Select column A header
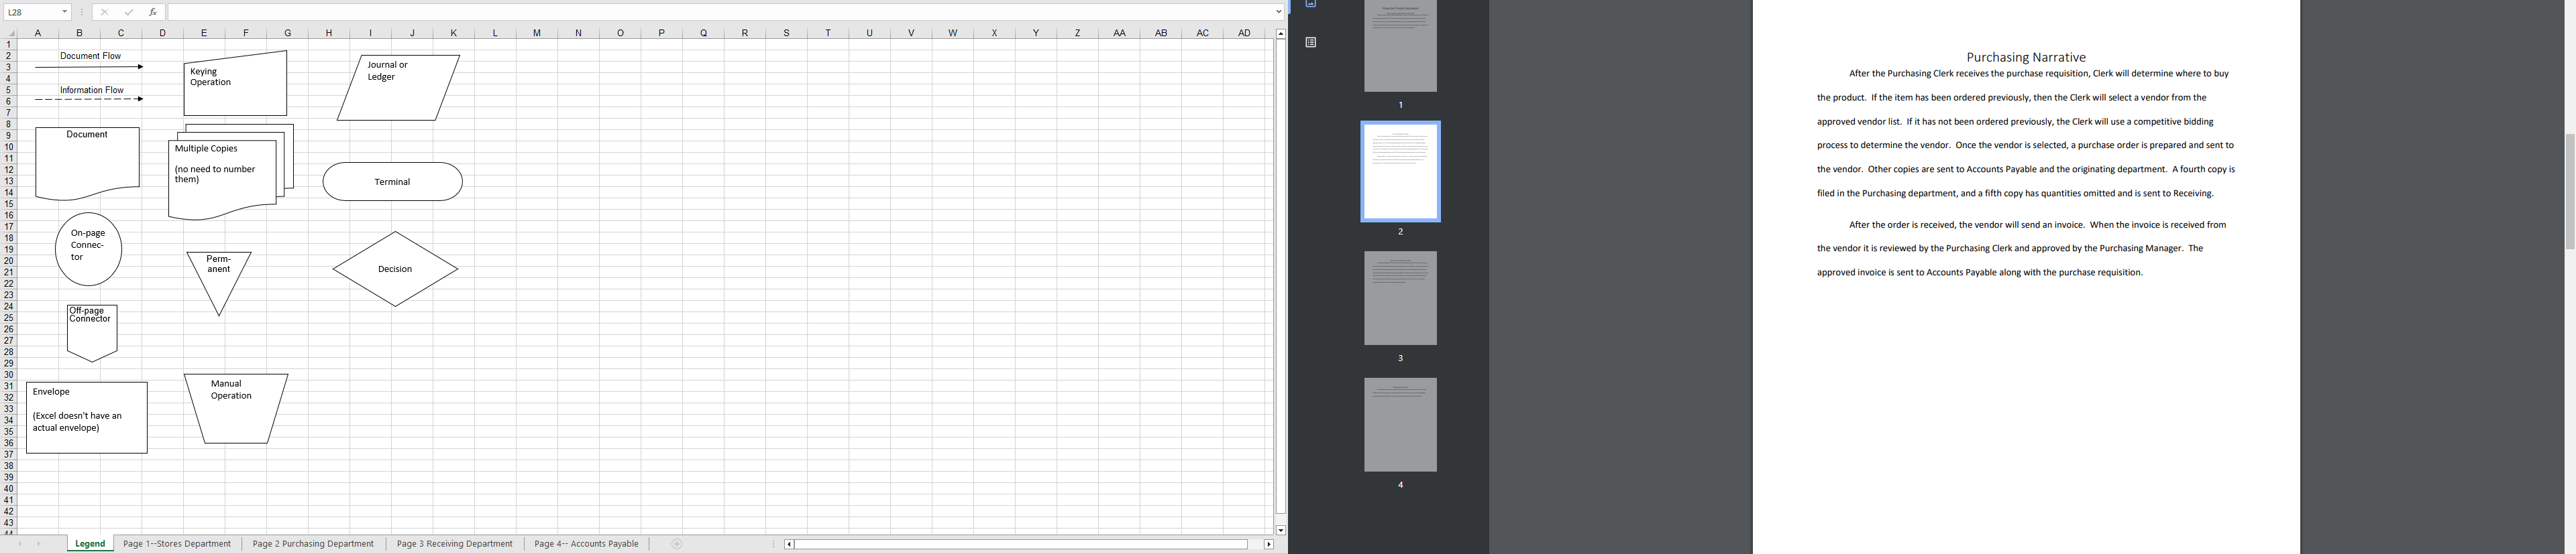 click(x=38, y=33)
